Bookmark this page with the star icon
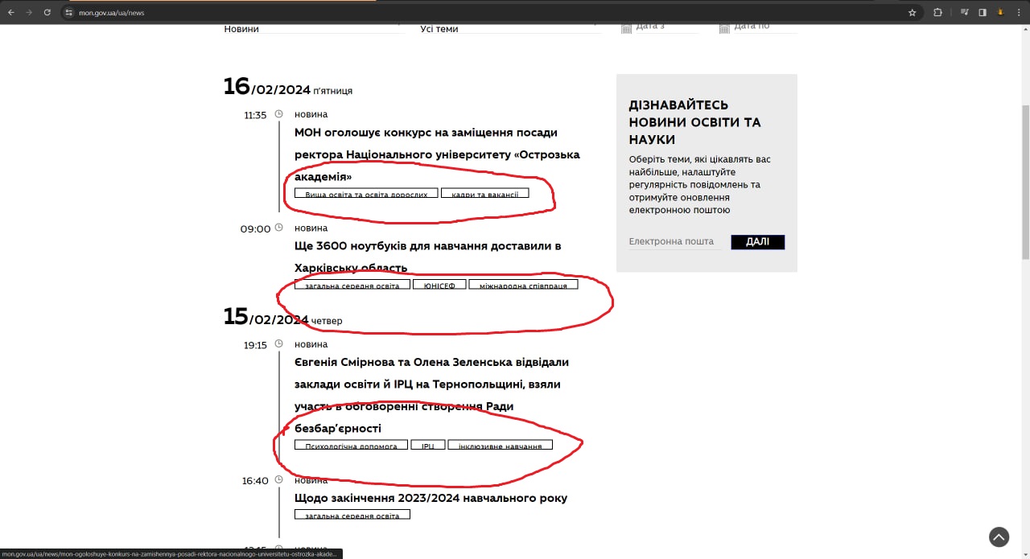1030x559 pixels. click(912, 13)
